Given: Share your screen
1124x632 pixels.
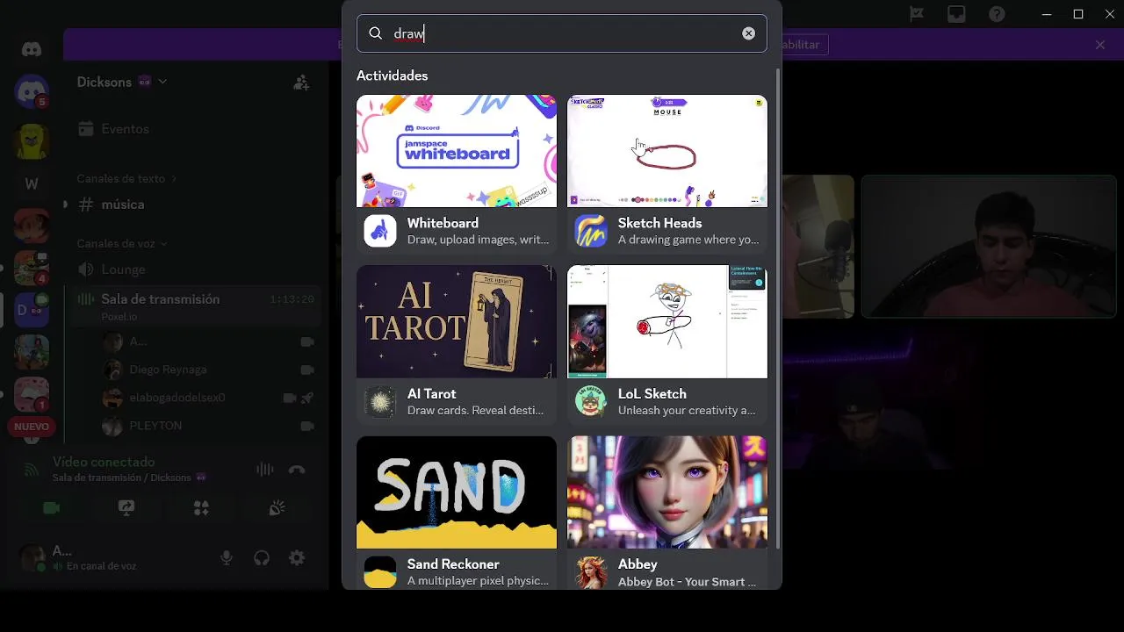Looking at the screenshot, I should click(126, 508).
